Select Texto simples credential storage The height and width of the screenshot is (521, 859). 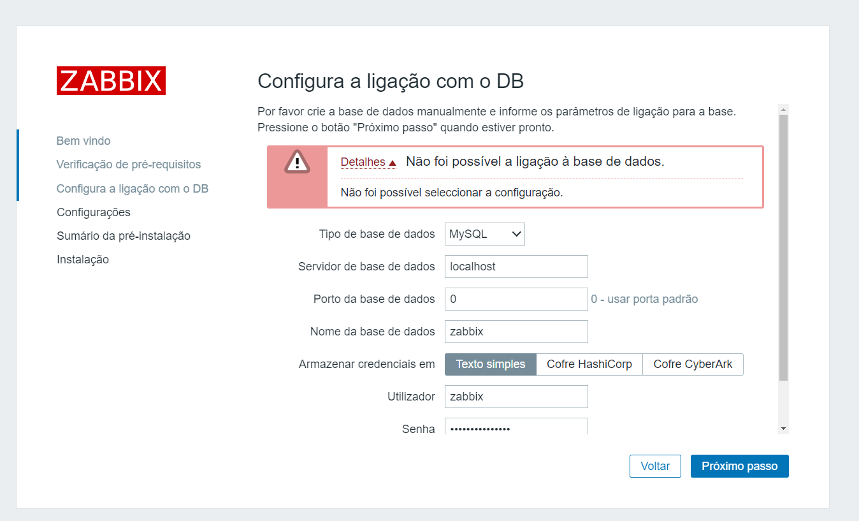coord(491,364)
